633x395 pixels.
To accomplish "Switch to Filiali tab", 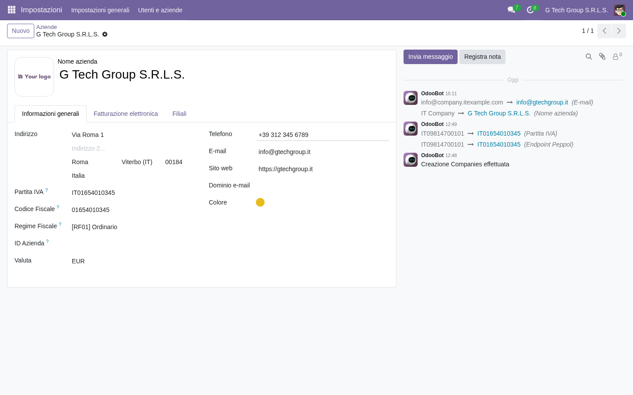I will point(179,114).
